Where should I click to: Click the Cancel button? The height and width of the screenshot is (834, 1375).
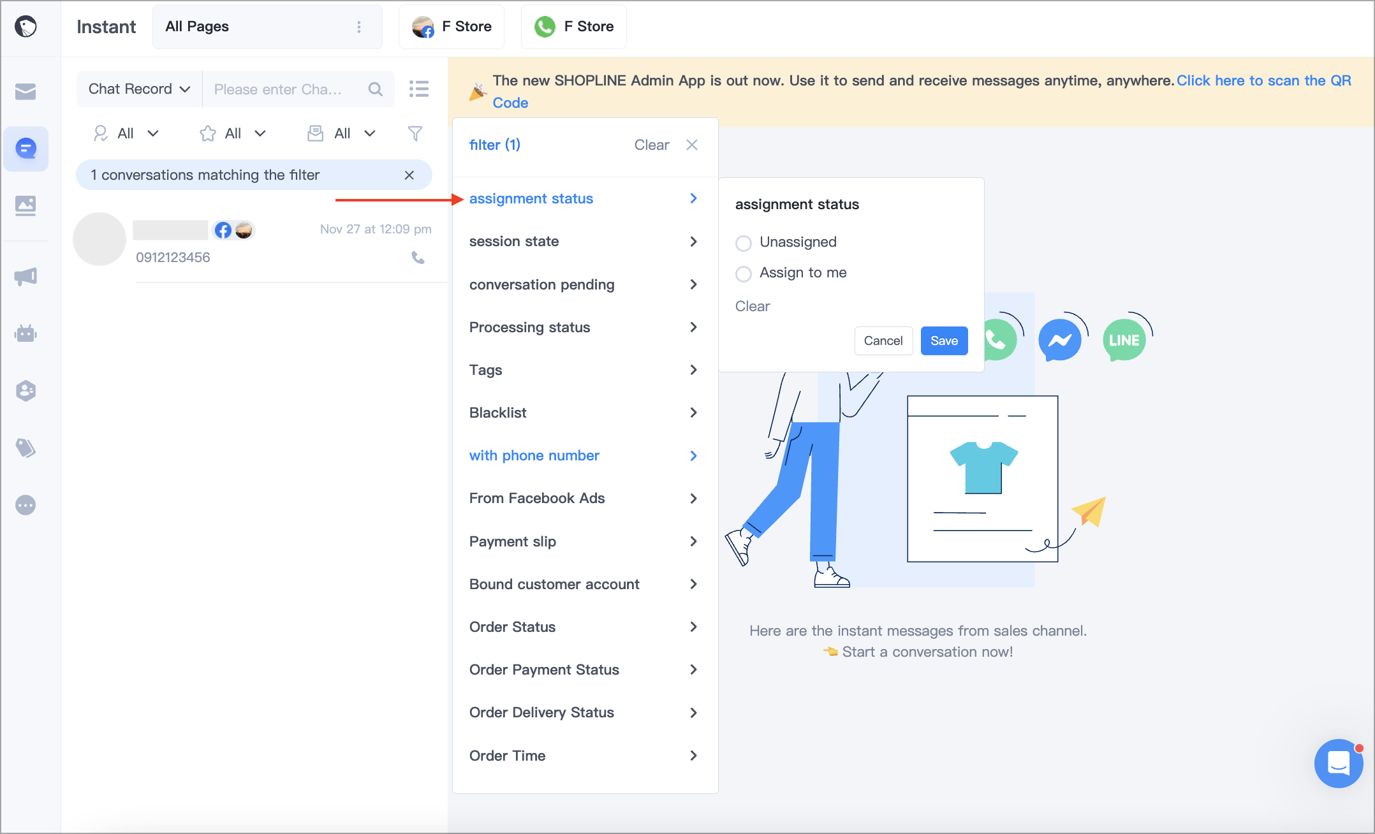(883, 340)
